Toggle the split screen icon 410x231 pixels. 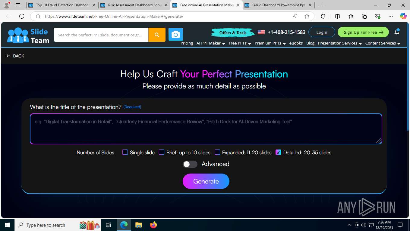337,16
